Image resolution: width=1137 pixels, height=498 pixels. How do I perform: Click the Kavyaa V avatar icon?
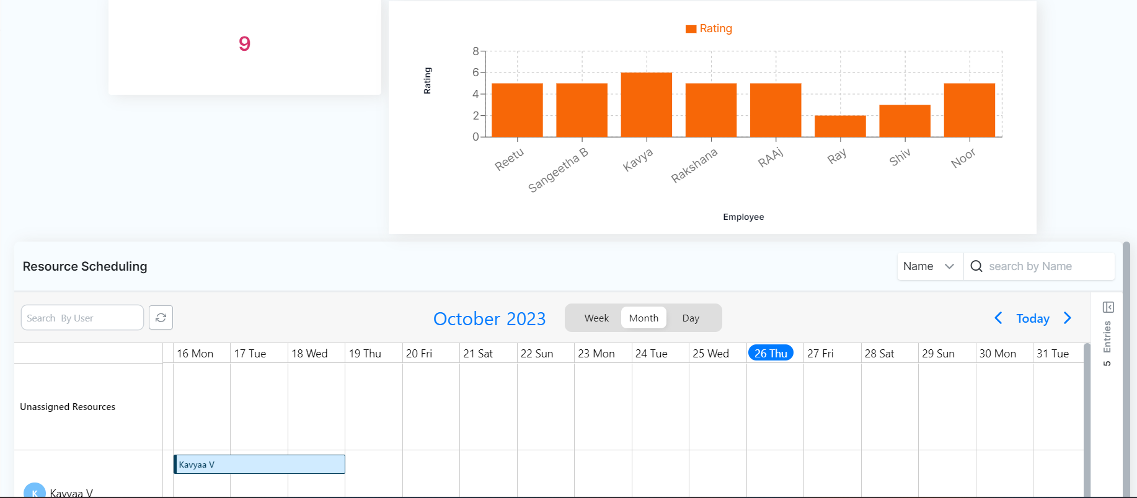[35, 492]
